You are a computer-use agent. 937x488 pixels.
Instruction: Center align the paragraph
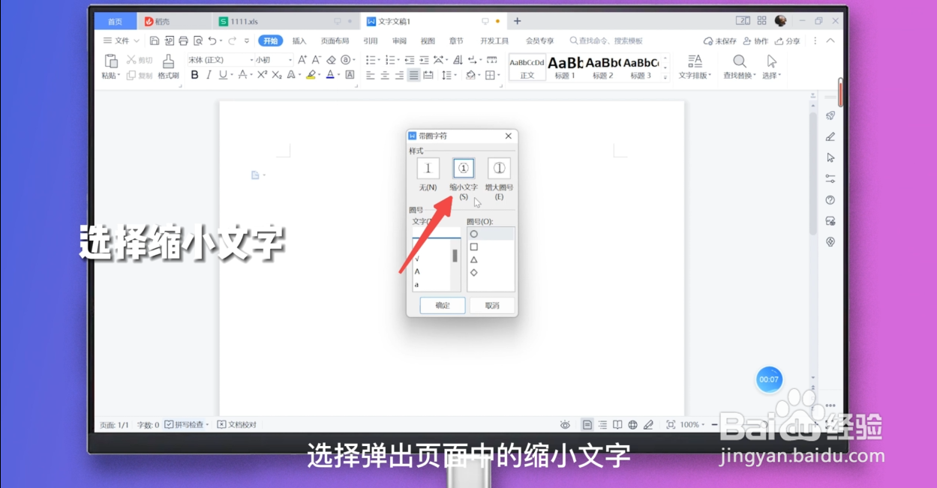tap(385, 75)
